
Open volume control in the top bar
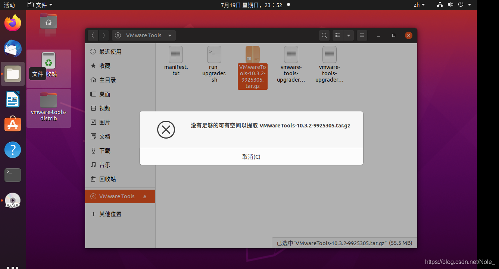450,5
